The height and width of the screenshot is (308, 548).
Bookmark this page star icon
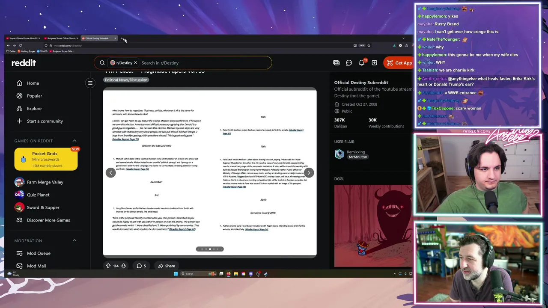pos(369,45)
